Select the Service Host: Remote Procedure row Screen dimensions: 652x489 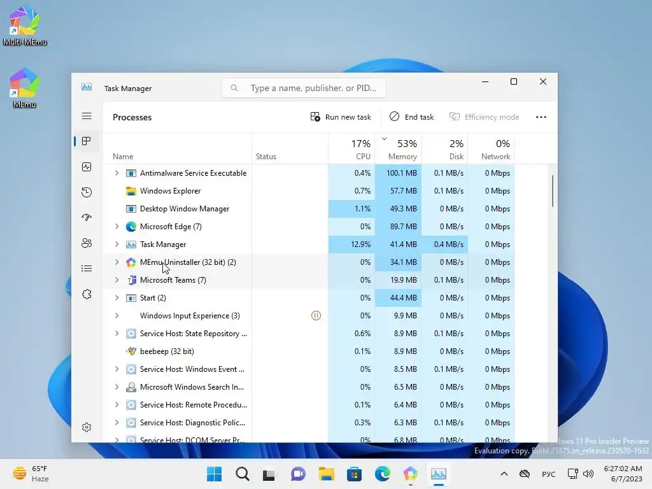coord(309,405)
